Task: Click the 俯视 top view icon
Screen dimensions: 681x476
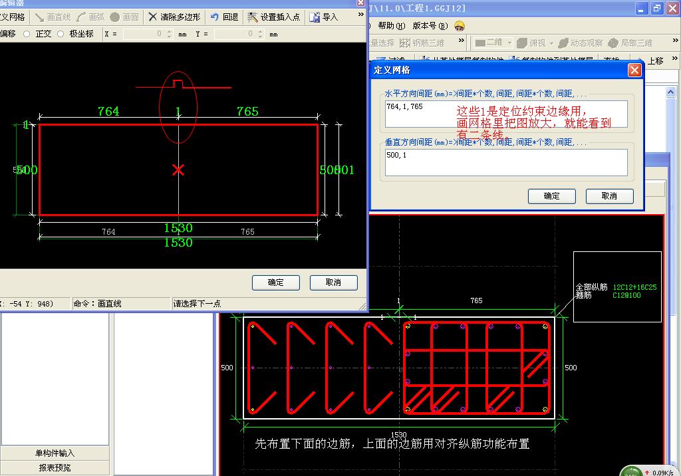Action: [x=522, y=43]
